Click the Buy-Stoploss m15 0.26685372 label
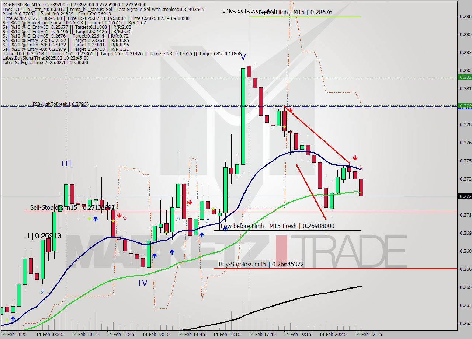 pos(262,264)
